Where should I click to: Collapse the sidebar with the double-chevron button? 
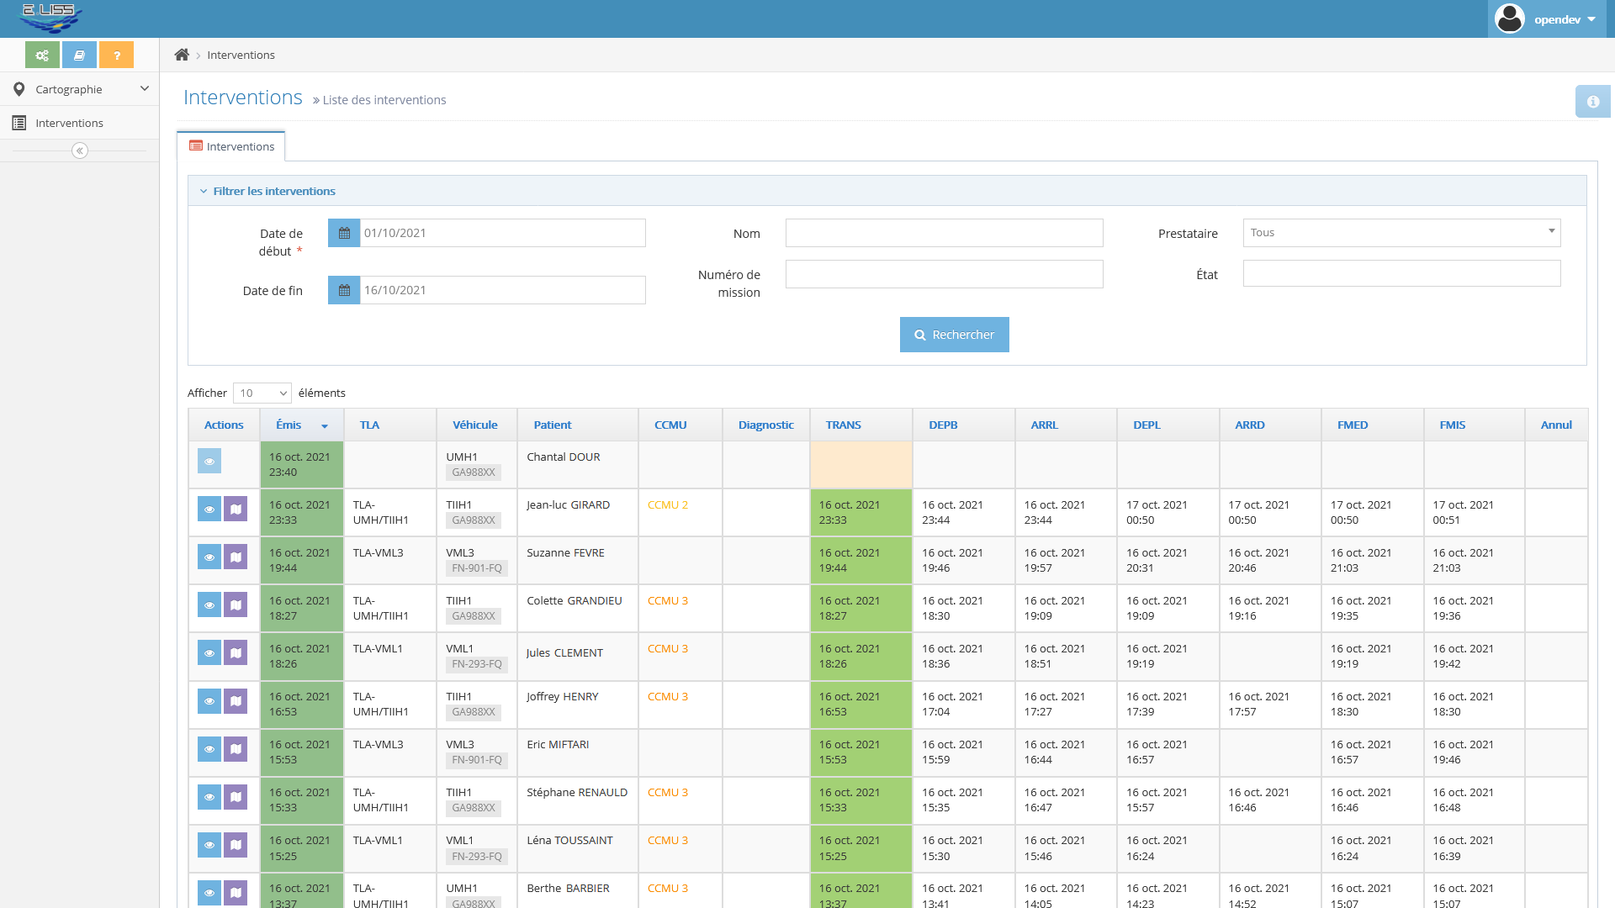tap(80, 150)
